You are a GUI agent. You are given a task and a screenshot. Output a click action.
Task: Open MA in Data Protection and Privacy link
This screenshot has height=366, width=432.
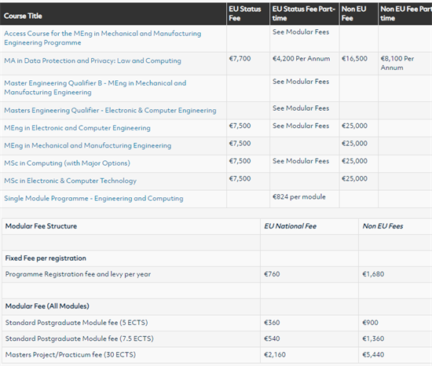93,60
